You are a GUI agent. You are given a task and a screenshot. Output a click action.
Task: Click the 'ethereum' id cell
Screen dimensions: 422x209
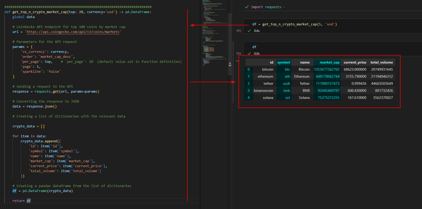point(265,76)
